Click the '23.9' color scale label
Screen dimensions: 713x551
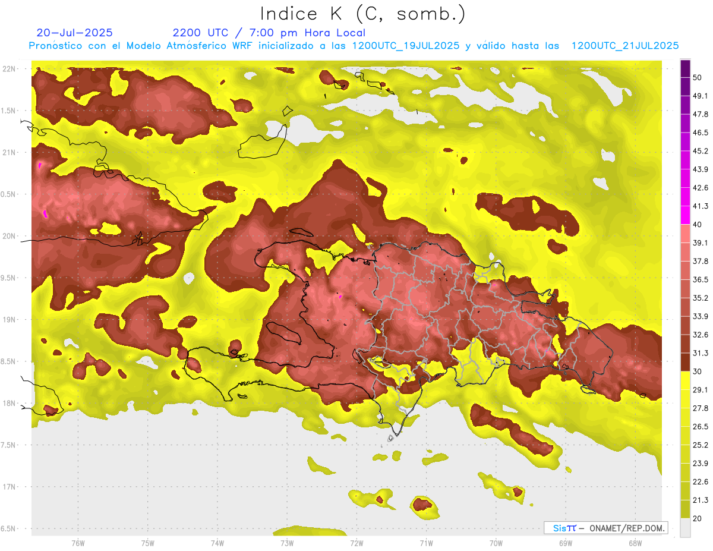point(701,464)
